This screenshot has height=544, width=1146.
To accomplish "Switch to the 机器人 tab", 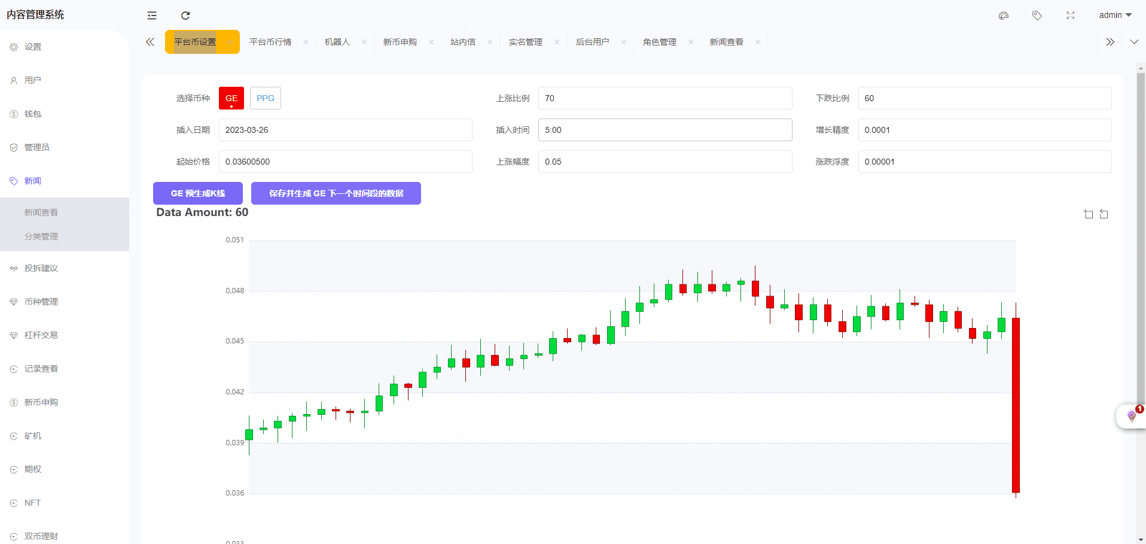I will [337, 42].
